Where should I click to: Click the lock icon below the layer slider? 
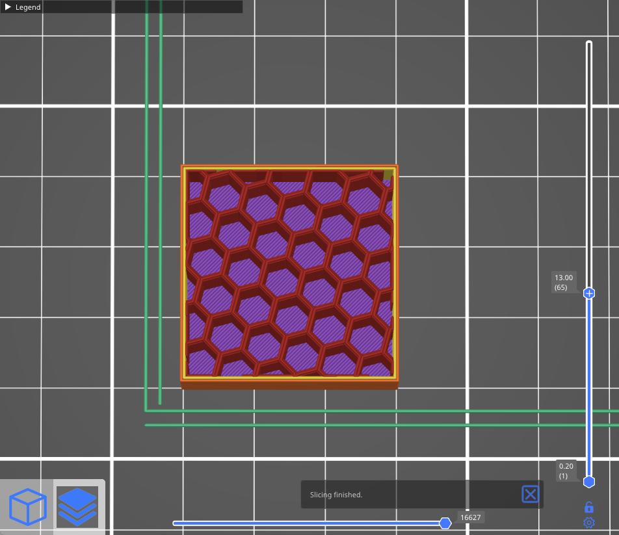point(588,506)
